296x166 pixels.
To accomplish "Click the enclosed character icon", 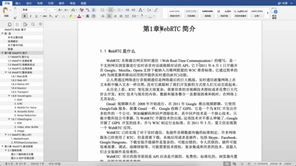I will point(93,16).
